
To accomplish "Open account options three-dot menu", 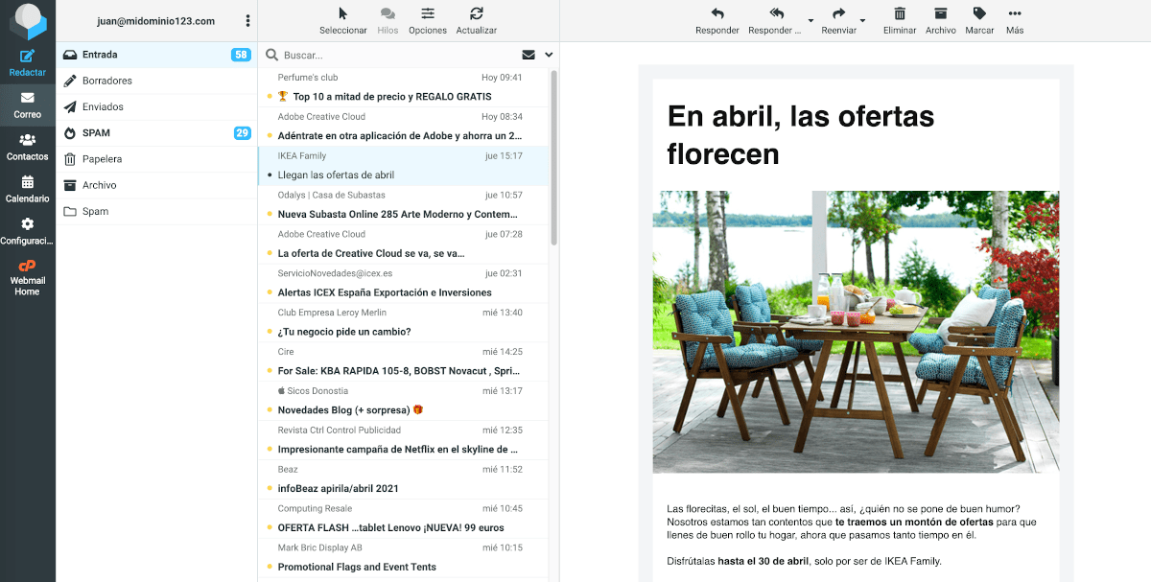I will [248, 21].
